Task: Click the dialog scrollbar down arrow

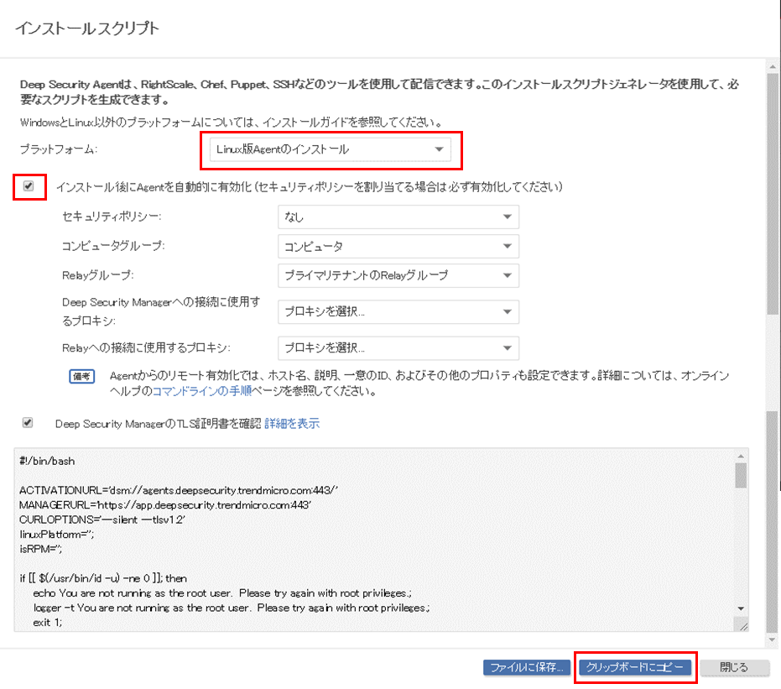Action: [x=773, y=639]
